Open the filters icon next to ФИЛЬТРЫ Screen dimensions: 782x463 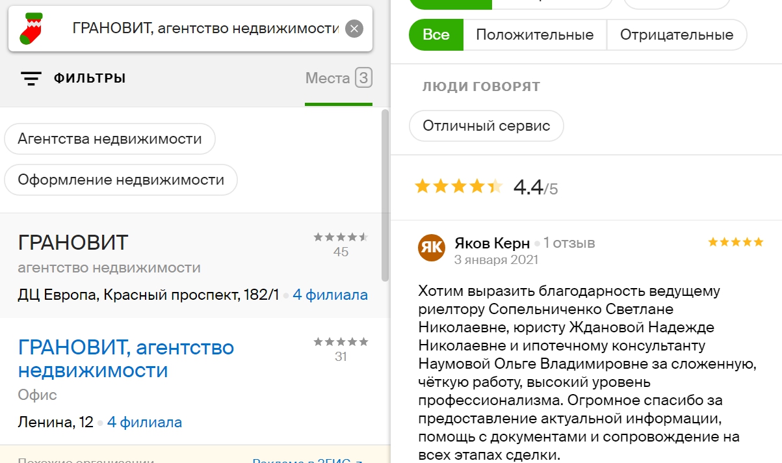(x=31, y=79)
